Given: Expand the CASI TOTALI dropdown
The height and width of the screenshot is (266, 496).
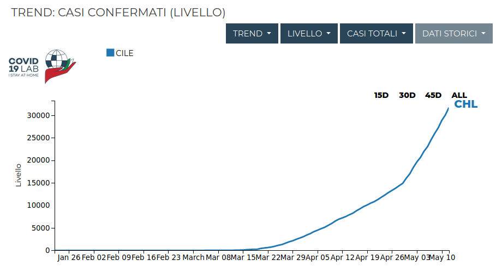Looking at the screenshot, I should [x=376, y=33].
